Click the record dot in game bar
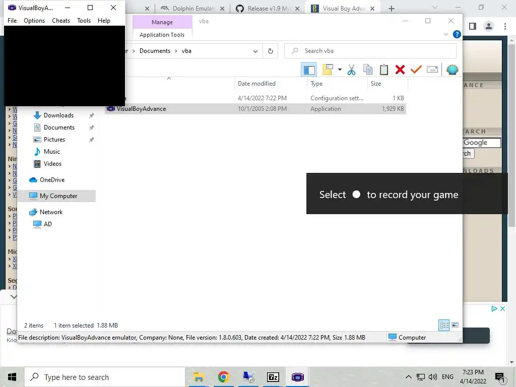516x387 pixels. (356, 194)
